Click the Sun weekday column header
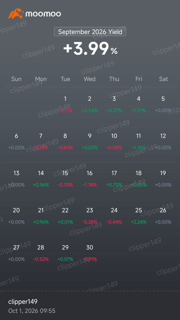Image resolution: width=180 pixels, height=320 pixels. [16, 79]
